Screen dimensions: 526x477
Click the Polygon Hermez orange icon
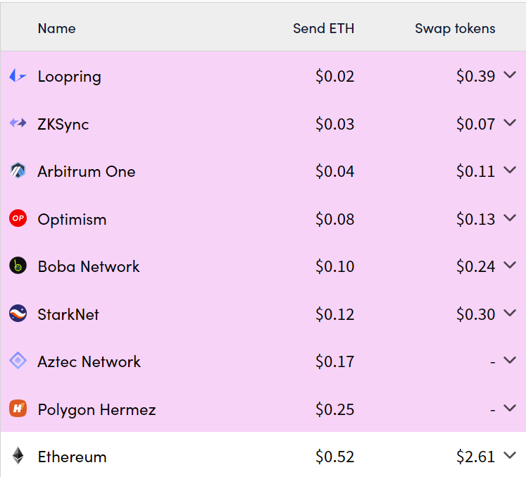(x=18, y=409)
